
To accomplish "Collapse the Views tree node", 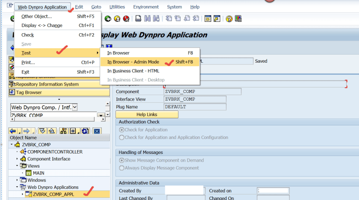I will (x=18, y=166).
